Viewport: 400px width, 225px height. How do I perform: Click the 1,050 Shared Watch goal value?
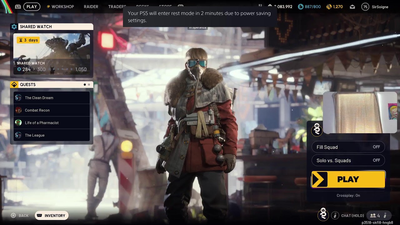point(81,69)
